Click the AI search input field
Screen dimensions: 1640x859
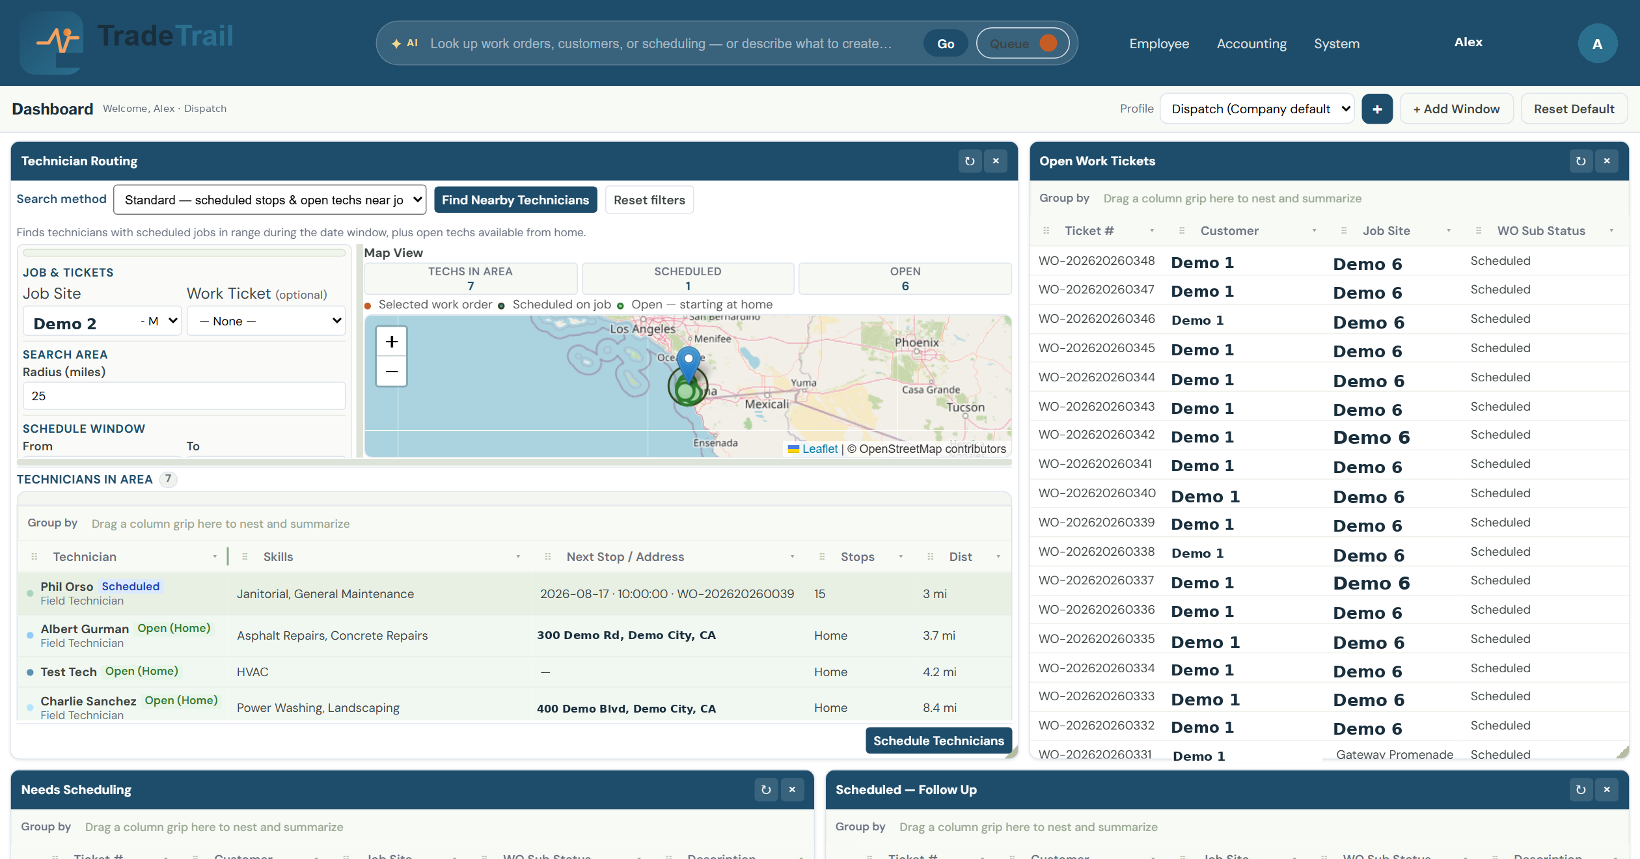tap(670, 44)
